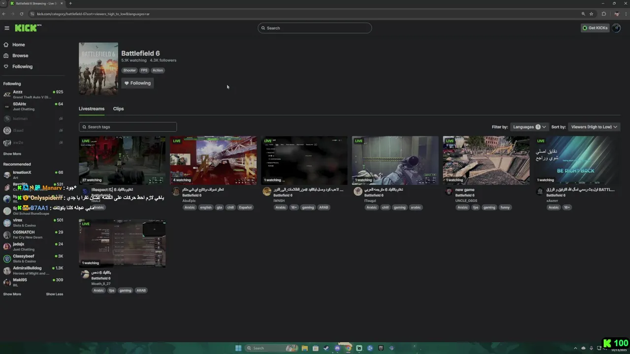Select Español tag under AbuEpic stream

coord(245,207)
